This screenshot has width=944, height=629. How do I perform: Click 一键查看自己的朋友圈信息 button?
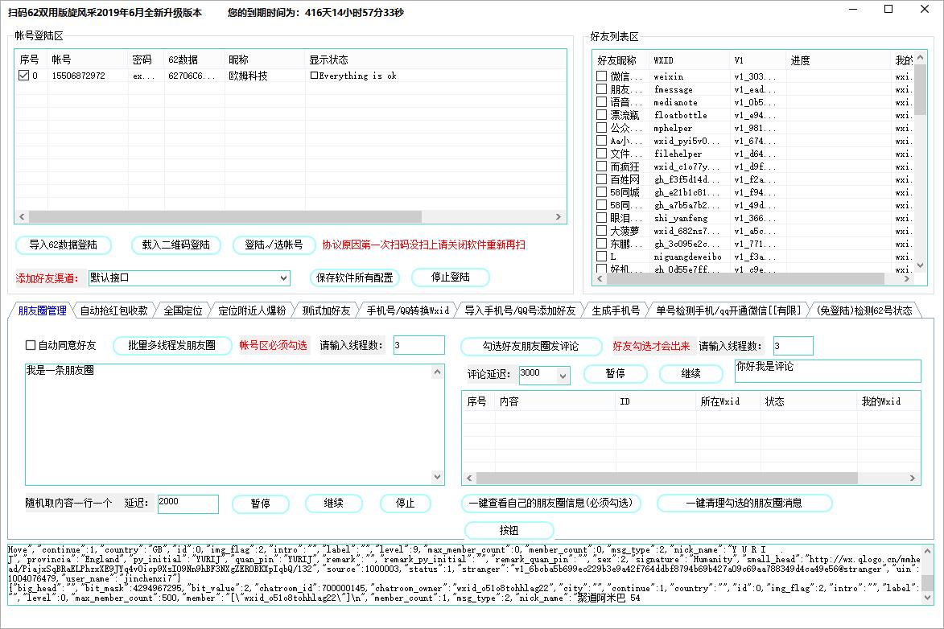click(x=550, y=503)
